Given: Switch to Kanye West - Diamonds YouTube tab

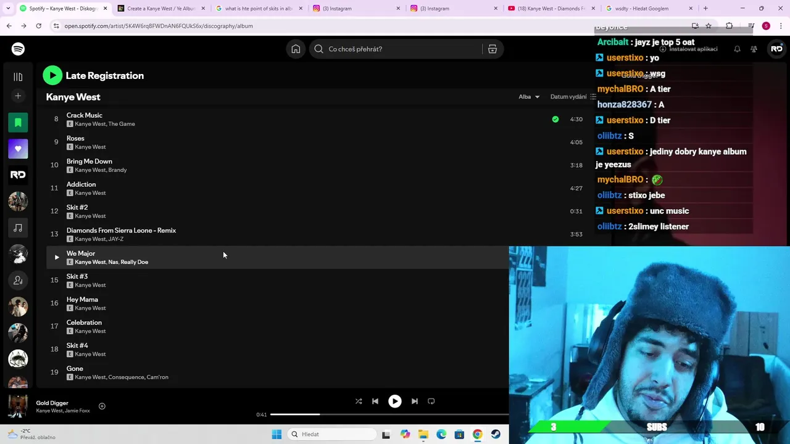Looking at the screenshot, I should point(551,9).
